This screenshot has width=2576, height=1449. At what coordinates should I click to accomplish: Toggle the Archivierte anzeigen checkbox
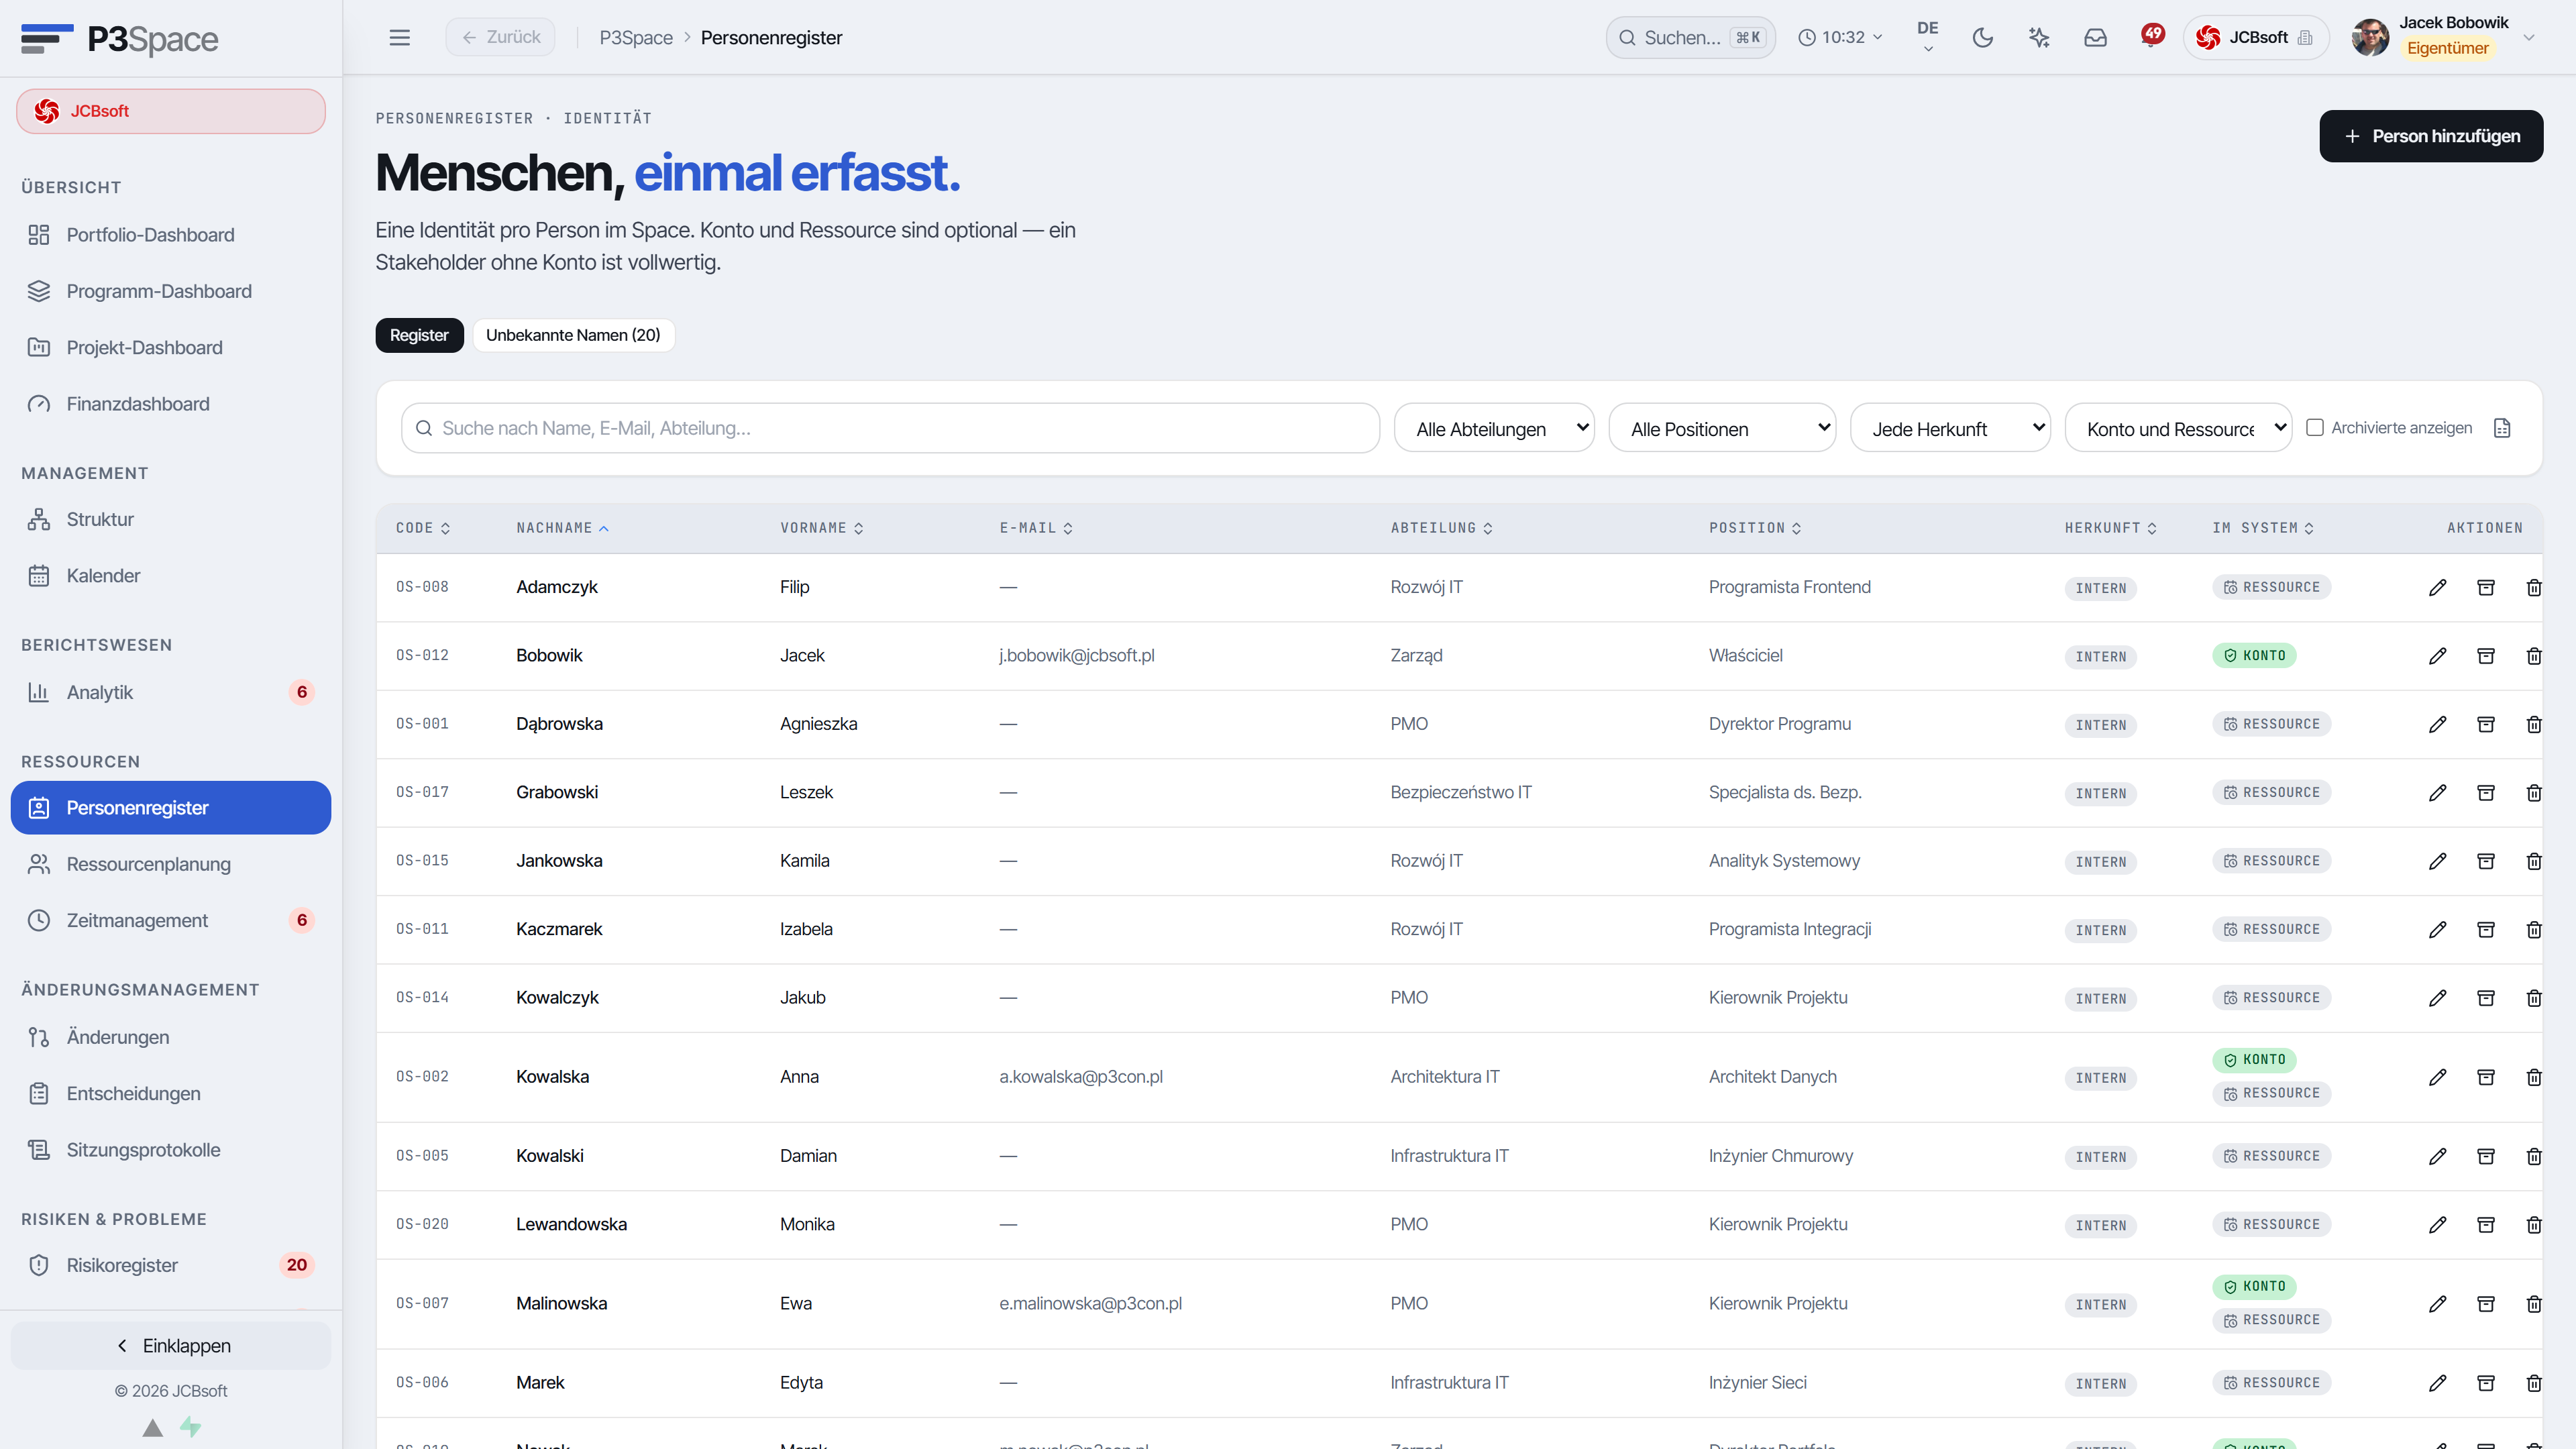coord(2314,428)
